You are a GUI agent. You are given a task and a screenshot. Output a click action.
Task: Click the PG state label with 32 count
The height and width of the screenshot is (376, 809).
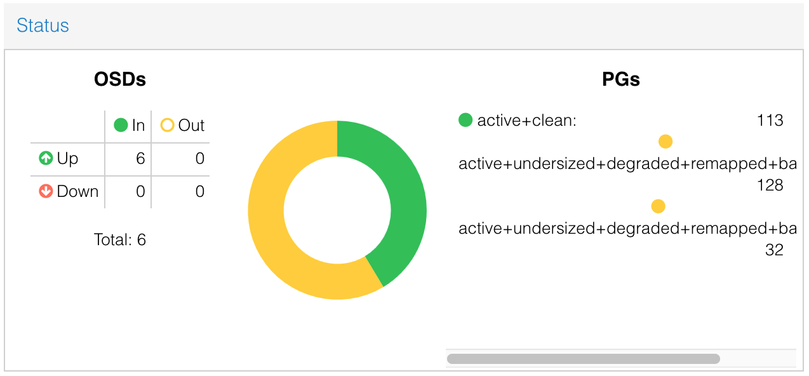click(x=627, y=228)
